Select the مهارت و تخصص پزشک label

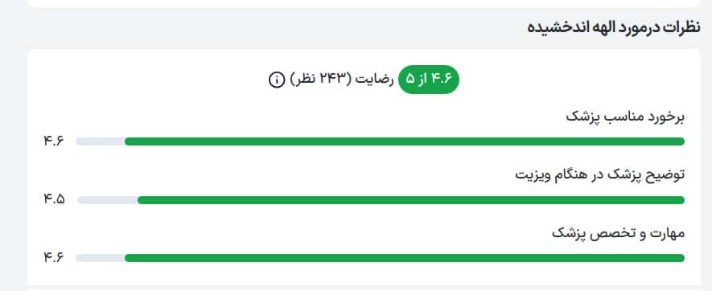[x=618, y=234]
